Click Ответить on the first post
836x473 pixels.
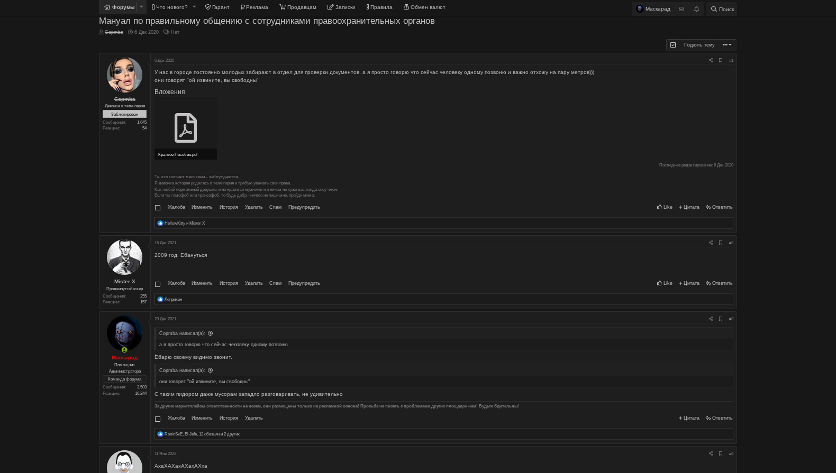click(x=719, y=207)
